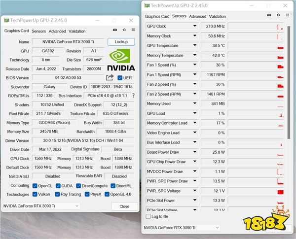The width and height of the screenshot is (296, 239).
Task: Toggle the CUDA checkbox
Action: [58, 186]
